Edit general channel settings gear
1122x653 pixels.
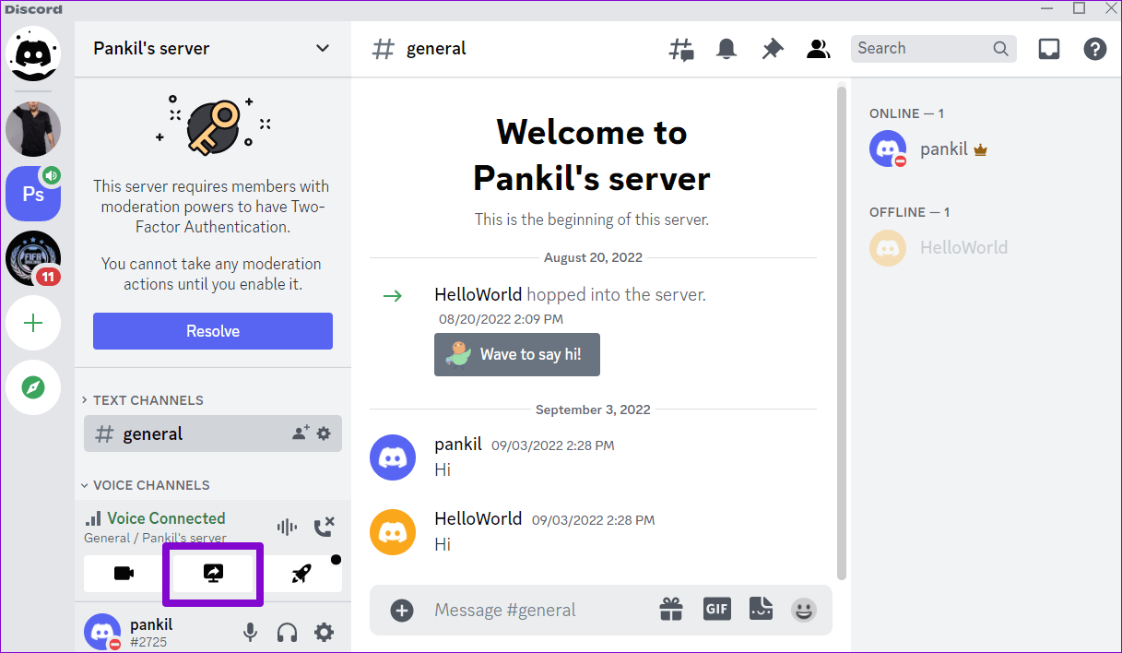(x=324, y=433)
